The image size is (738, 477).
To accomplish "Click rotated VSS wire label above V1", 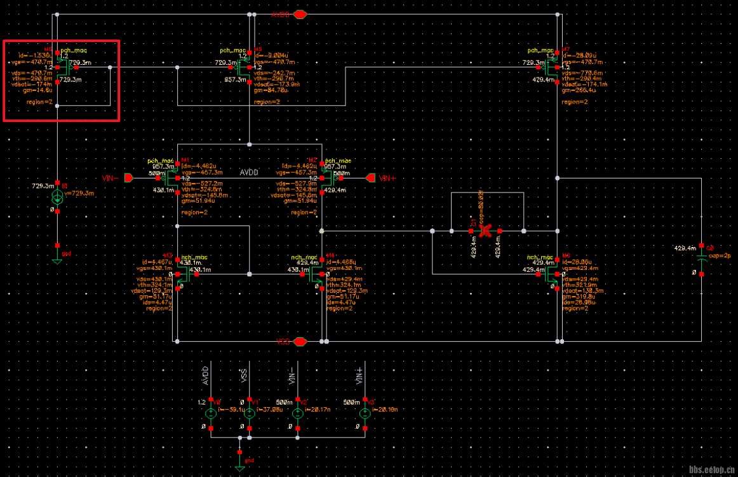I will tap(245, 376).
